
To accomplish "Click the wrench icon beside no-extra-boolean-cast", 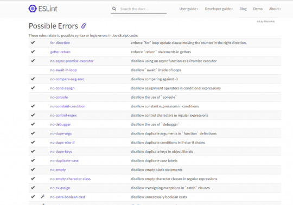I will click(43, 197).
